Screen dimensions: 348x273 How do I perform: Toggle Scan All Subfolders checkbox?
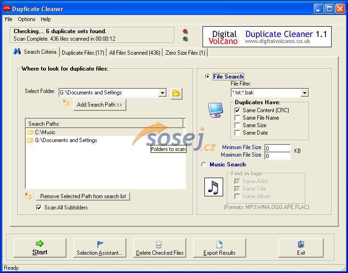(x=39, y=208)
